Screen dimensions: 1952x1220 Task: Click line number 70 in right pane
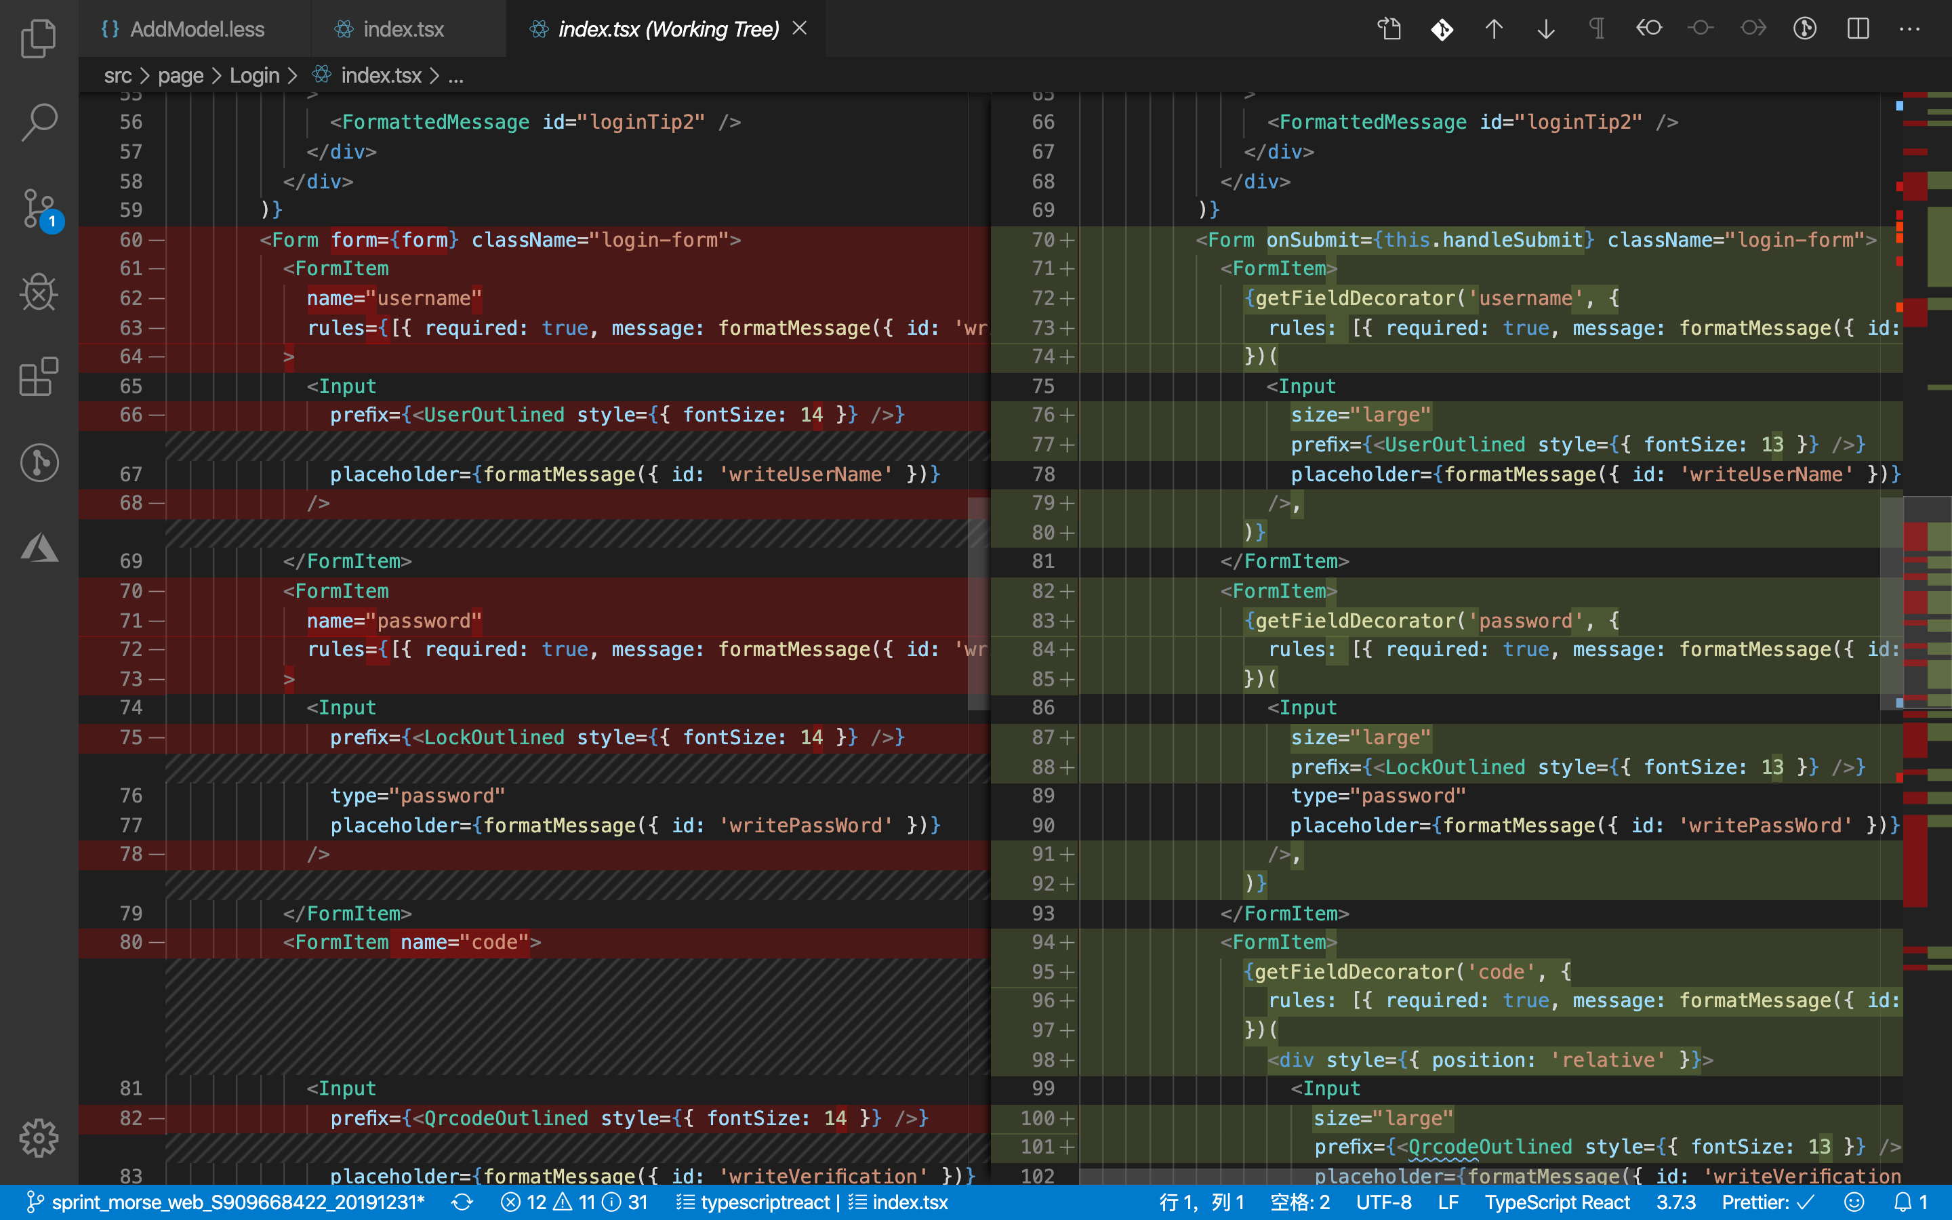(1043, 240)
